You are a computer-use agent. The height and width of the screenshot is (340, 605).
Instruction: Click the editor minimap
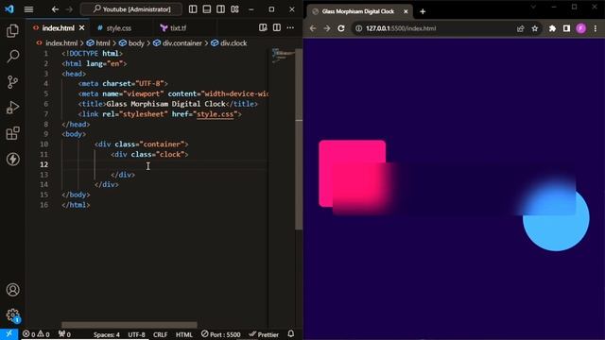pyautogui.click(x=283, y=57)
